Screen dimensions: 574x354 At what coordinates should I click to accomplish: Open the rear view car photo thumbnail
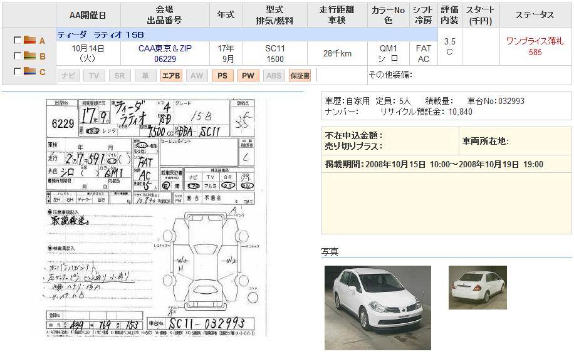point(477,288)
